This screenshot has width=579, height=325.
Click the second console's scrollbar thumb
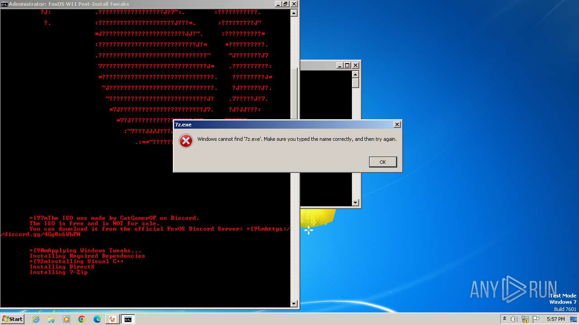click(356, 83)
